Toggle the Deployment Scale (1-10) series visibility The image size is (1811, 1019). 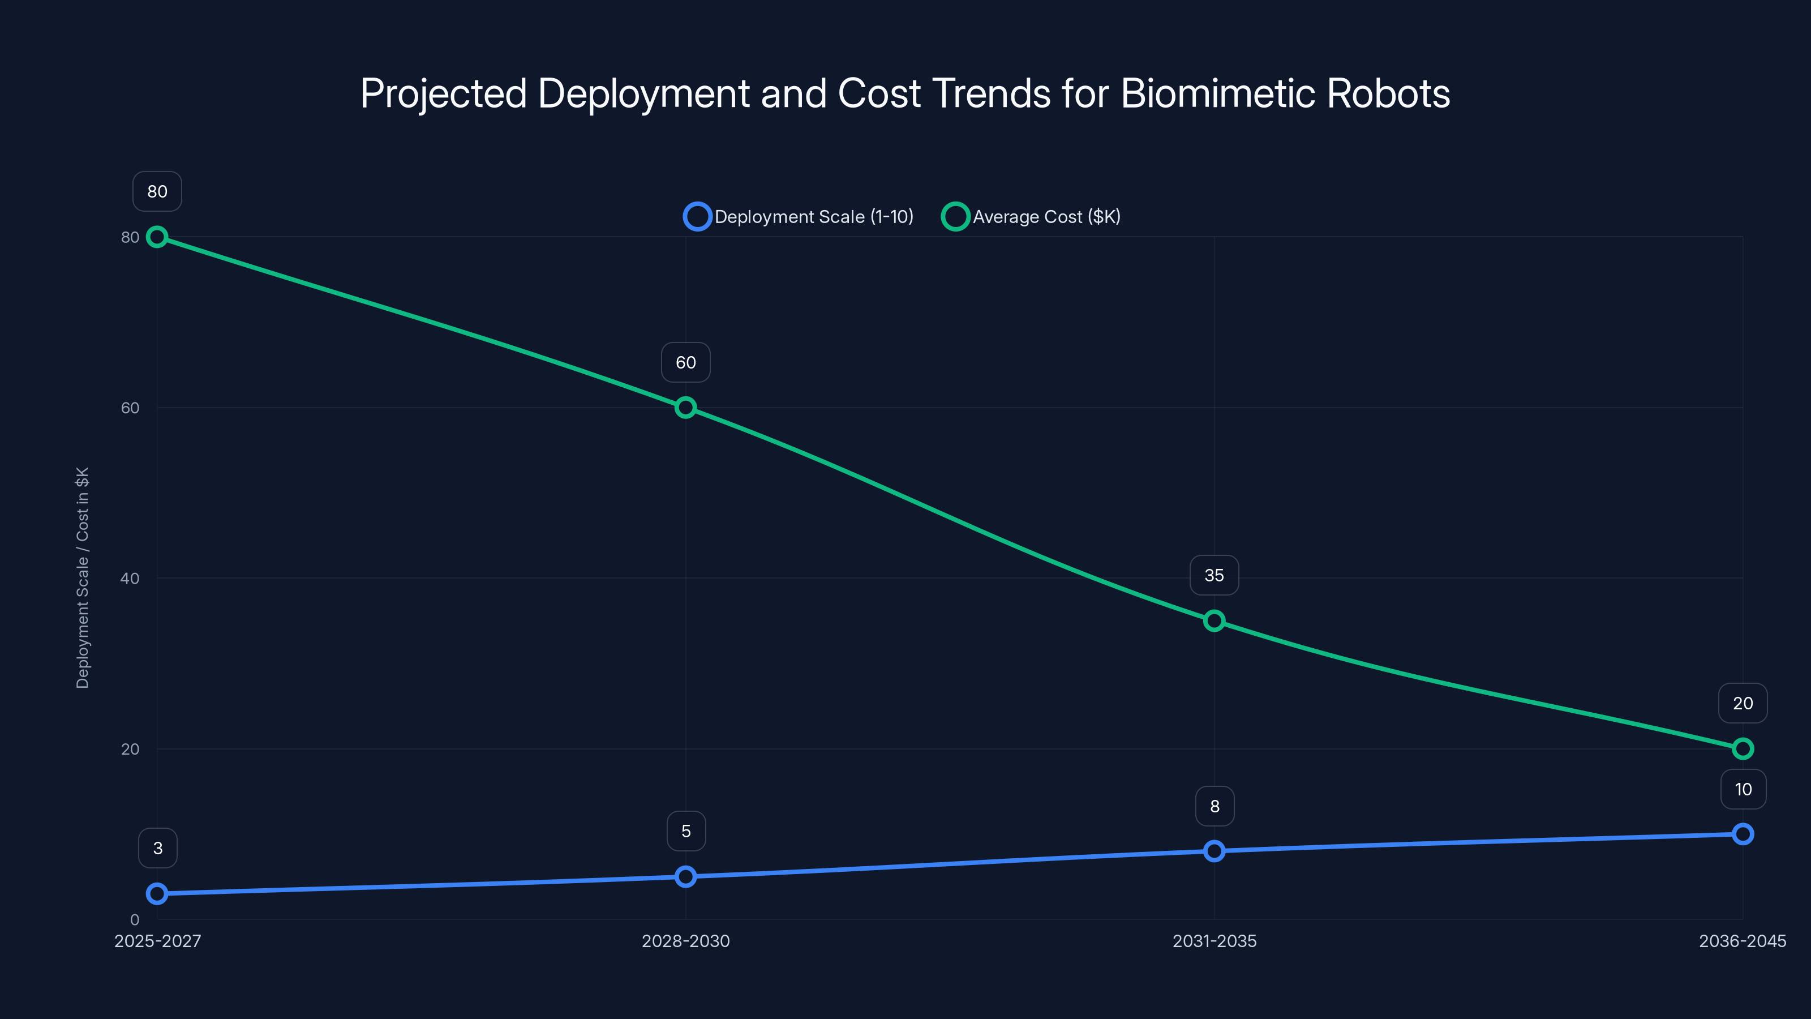tap(813, 216)
